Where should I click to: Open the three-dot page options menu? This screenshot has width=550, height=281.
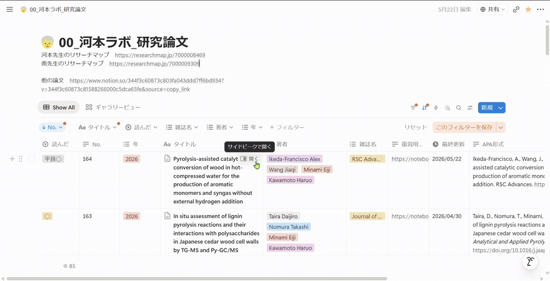540,9
